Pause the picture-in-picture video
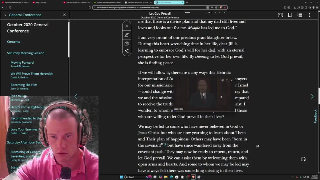This screenshot has height=180, width=320. click(x=204, y=94)
